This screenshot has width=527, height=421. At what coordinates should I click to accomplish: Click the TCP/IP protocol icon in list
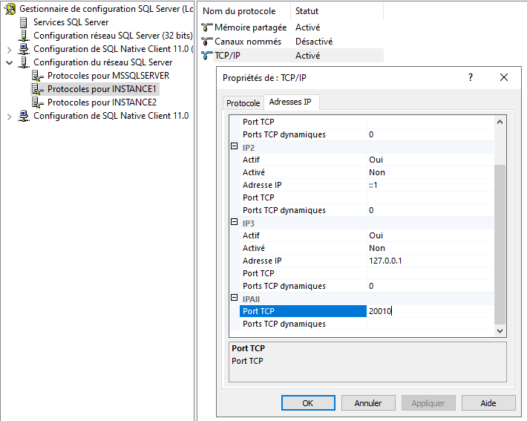[x=207, y=55]
